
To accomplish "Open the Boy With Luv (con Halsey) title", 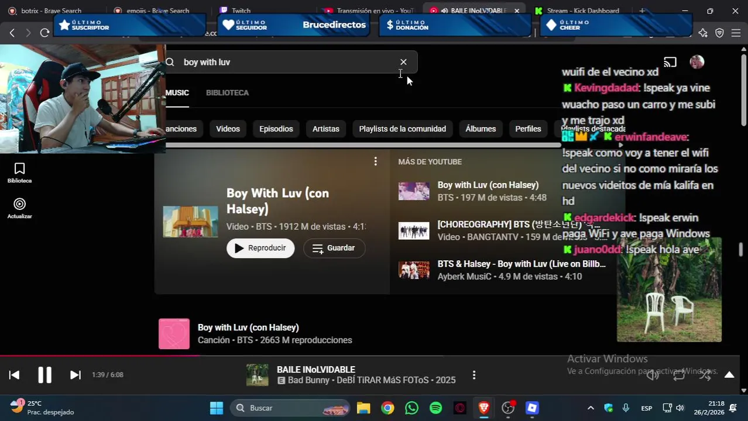I will pos(277,201).
